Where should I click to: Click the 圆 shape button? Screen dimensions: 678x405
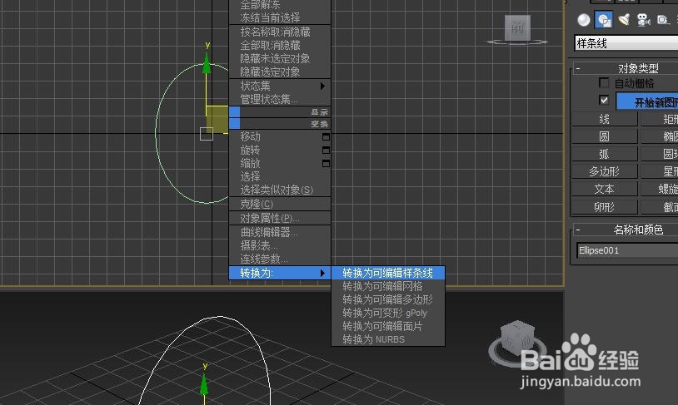605,136
